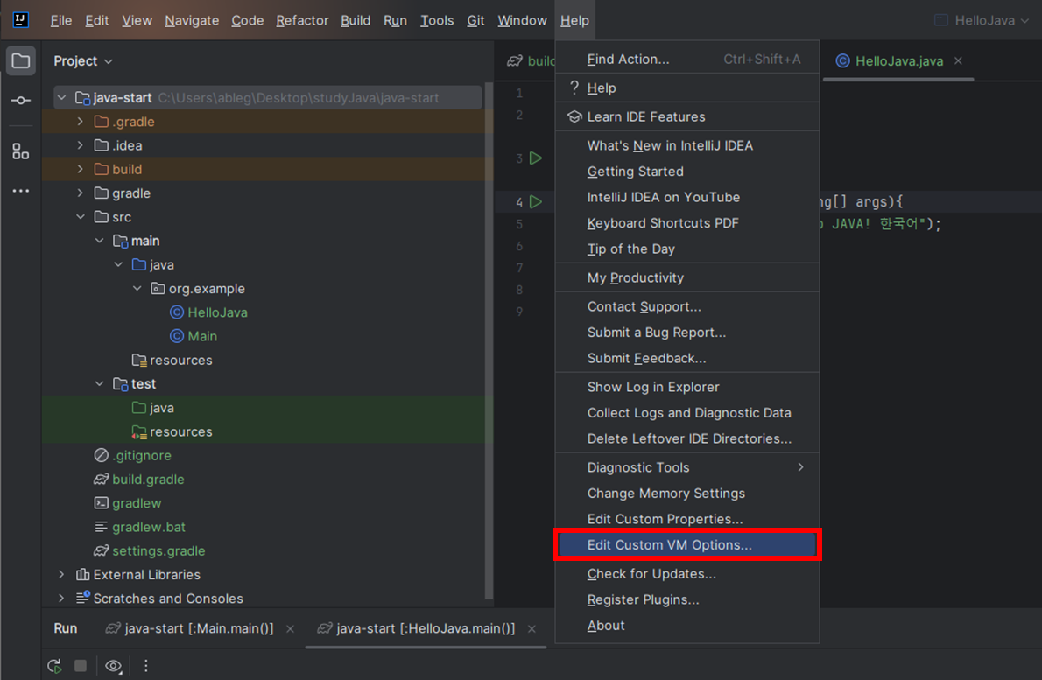The width and height of the screenshot is (1042, 680).
Task: Collapse the test folder
Action: [99, 384]
